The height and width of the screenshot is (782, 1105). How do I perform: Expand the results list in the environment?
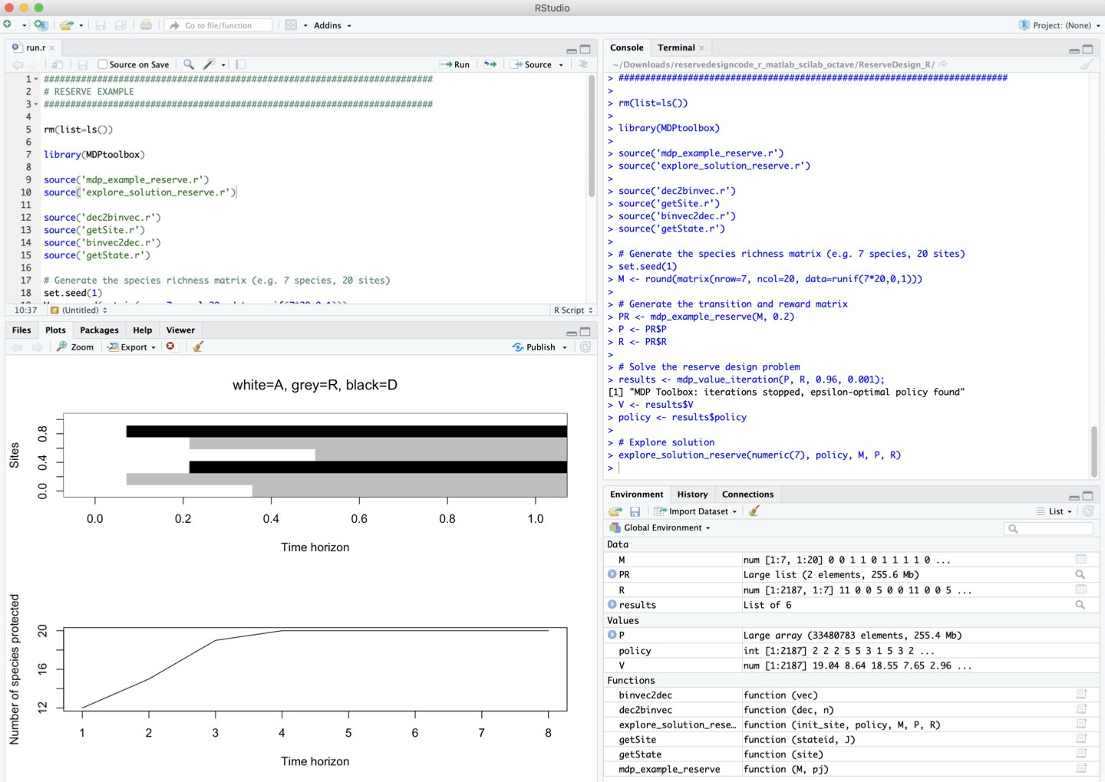pyautogui.click(x=612, y=605)
